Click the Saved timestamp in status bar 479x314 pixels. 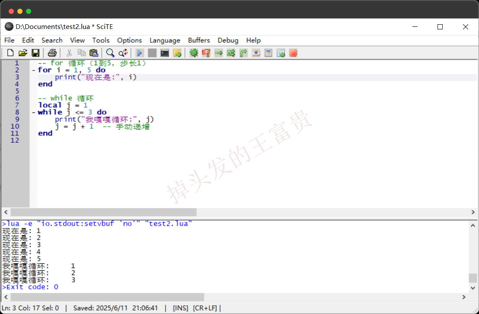[115, 308]
